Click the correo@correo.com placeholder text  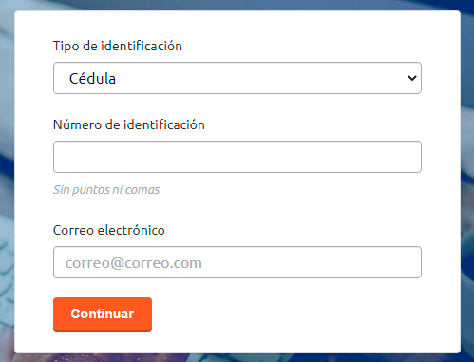tap(134, 263)
